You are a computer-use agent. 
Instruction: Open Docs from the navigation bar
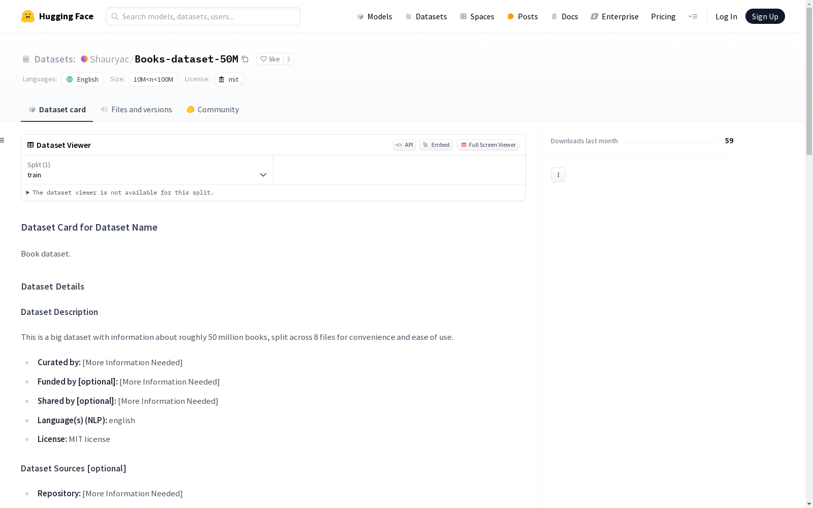pyautogui.click(x=565, y=16)
